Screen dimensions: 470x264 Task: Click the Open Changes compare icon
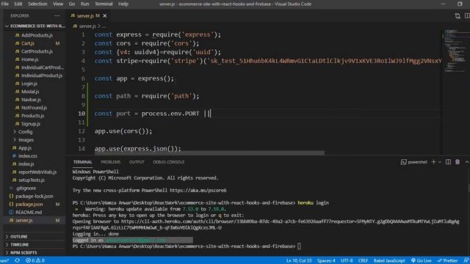click(x=458, y=16)
